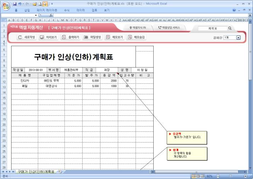This screenshot has width=253, height=179.
Task: Select the 증감액 column header cell
Action: coord(109,76)
